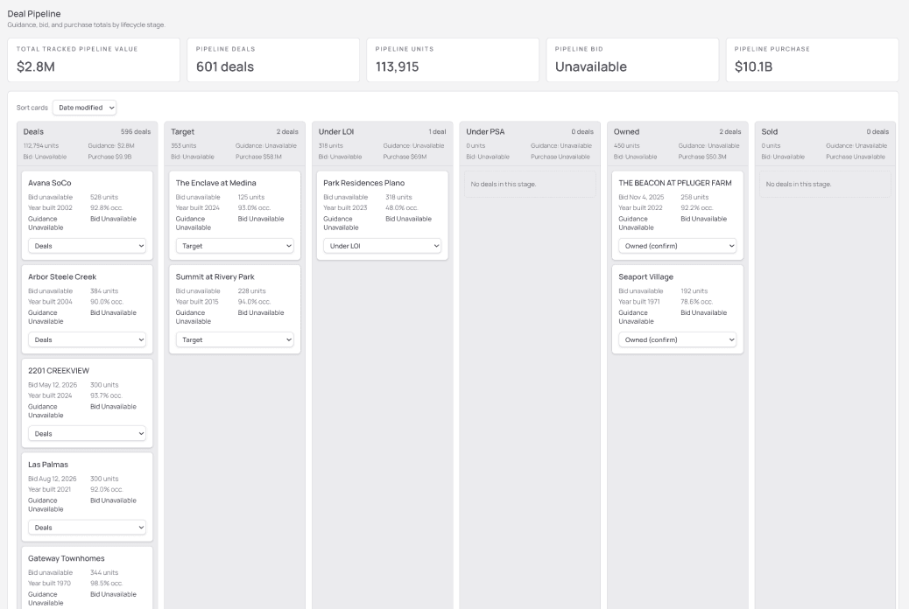Open stage dropdown on Arbor Steele Creek card

[x=87, y=339]
